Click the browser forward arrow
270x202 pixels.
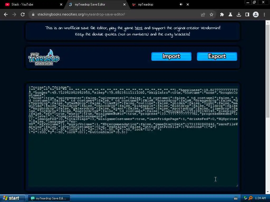coord(14,15)
